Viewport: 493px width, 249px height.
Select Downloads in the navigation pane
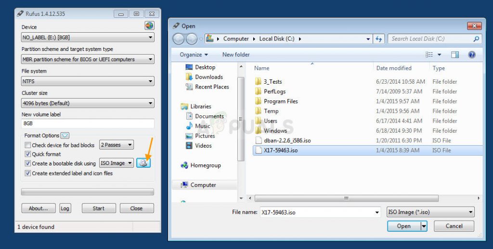[209, 77]
